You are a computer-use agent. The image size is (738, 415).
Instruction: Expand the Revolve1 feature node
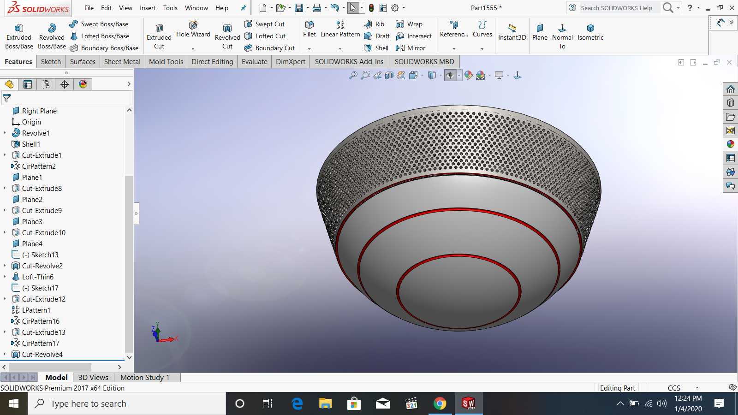pyautogui.click(x=5, y=133)
